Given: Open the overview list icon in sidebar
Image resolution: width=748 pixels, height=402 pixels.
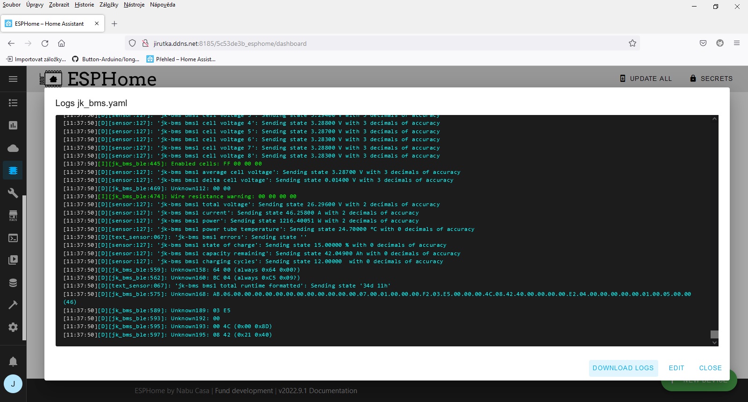Looking at the screenshot, I should coord(13,103).
